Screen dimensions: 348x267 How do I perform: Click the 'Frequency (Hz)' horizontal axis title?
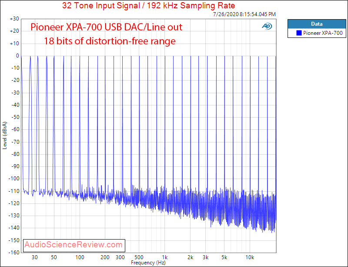(x=148, y=263)
